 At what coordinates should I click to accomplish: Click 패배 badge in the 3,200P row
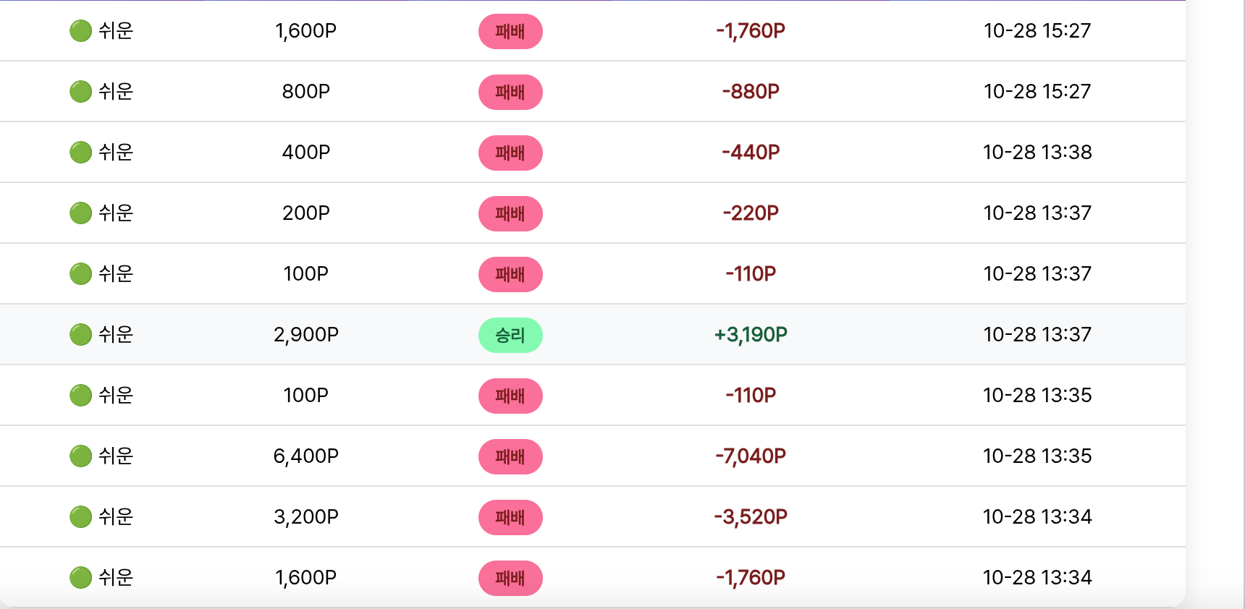510,517
